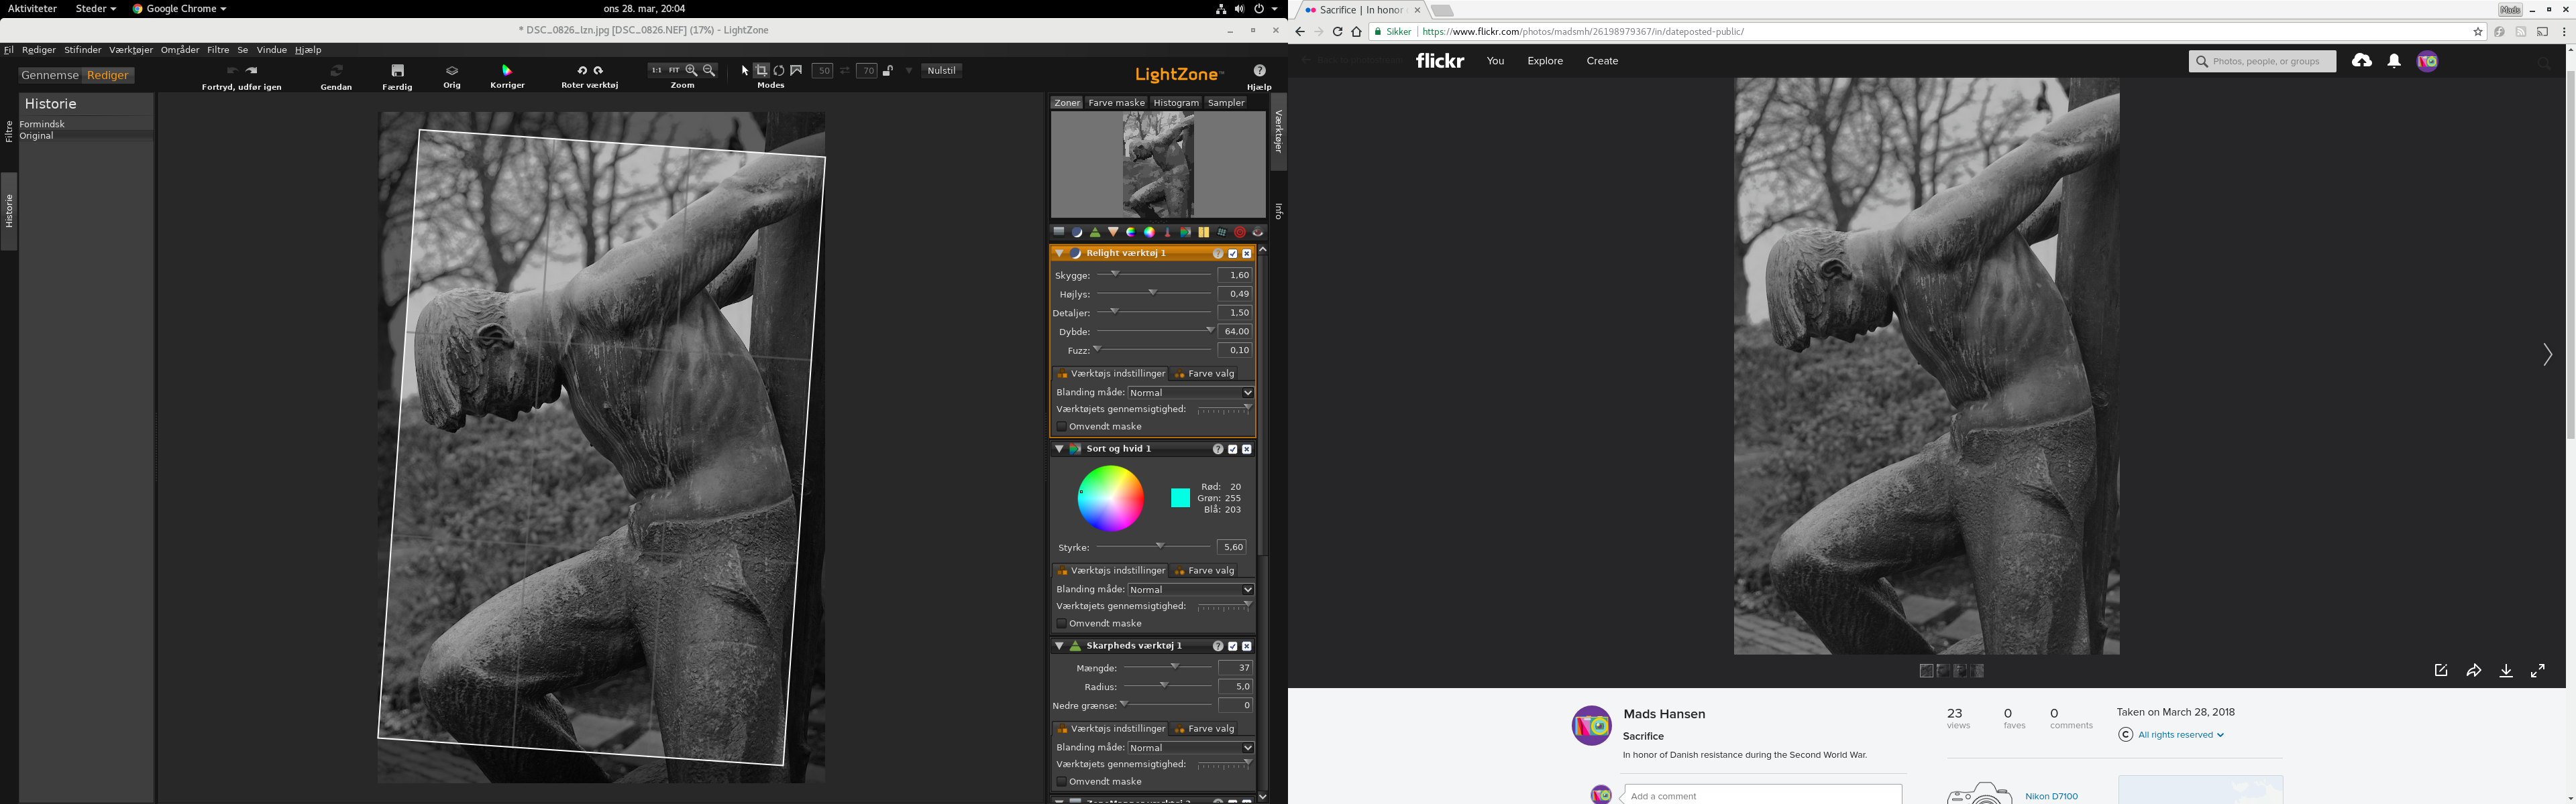Select the rotate mode tool
Image resolution: width=2576 pixels, height=804 pixels.
(x=779, y=71)
